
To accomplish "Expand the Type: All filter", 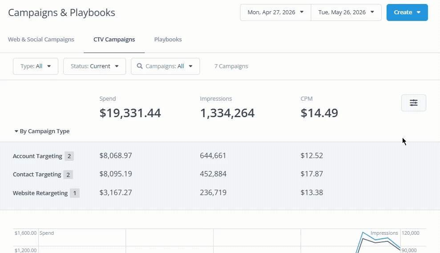I will 36,66.
